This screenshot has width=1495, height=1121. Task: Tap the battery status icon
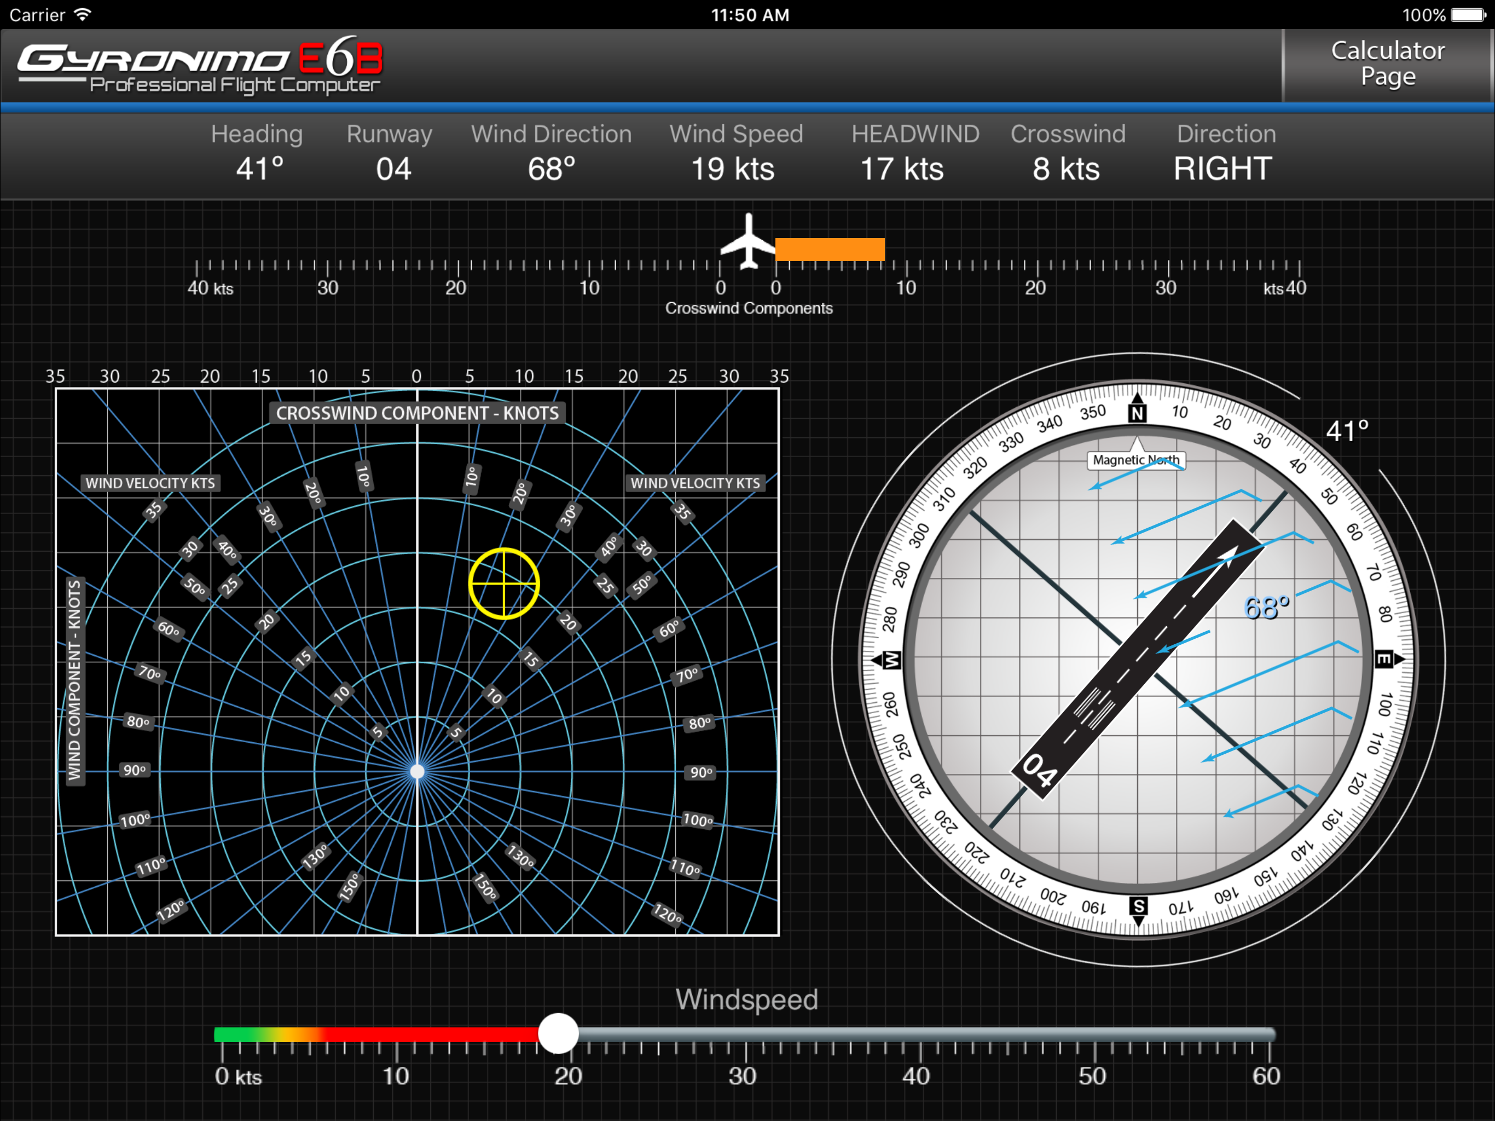click(1469, 15)
